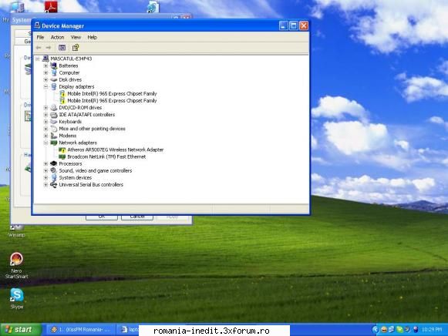Select Atheros AR5007EG Wireless Network Adapter text
The width and height of the screenshot is (448, 336).
(116, 150)
